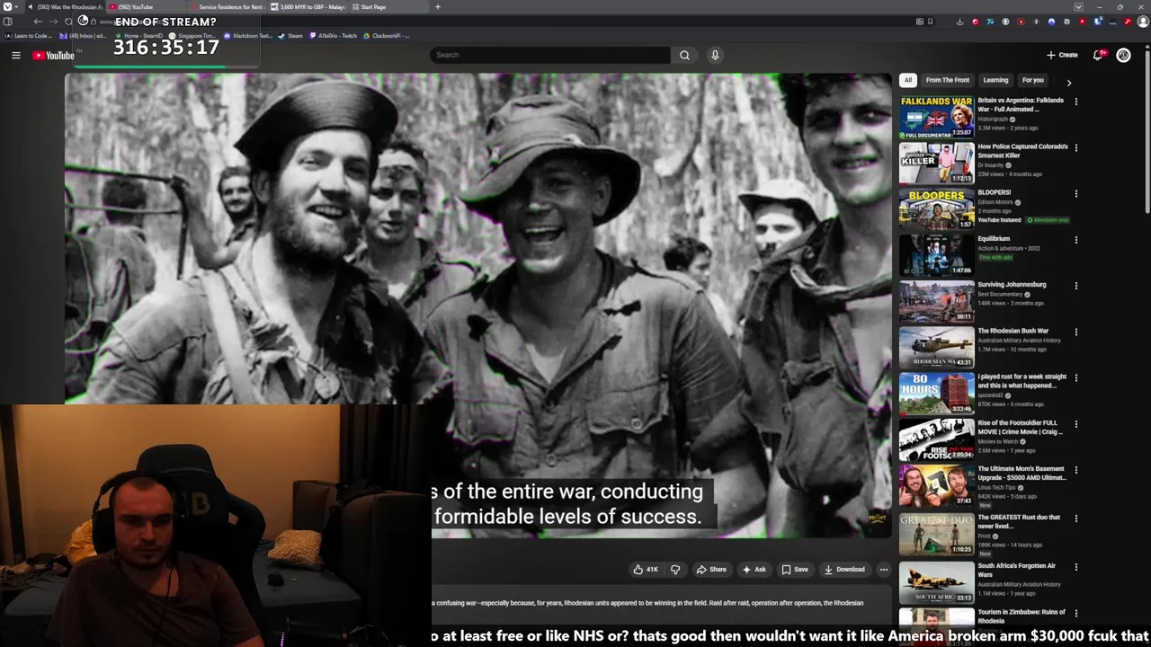Open The Rhodesian Bush War title link
Image resolution: width=1151 pixels, height=647 pixels.
(x=1013, y=331)
